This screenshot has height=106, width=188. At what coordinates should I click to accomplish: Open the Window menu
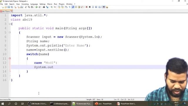pyautogui.click(x=69, y=4)
